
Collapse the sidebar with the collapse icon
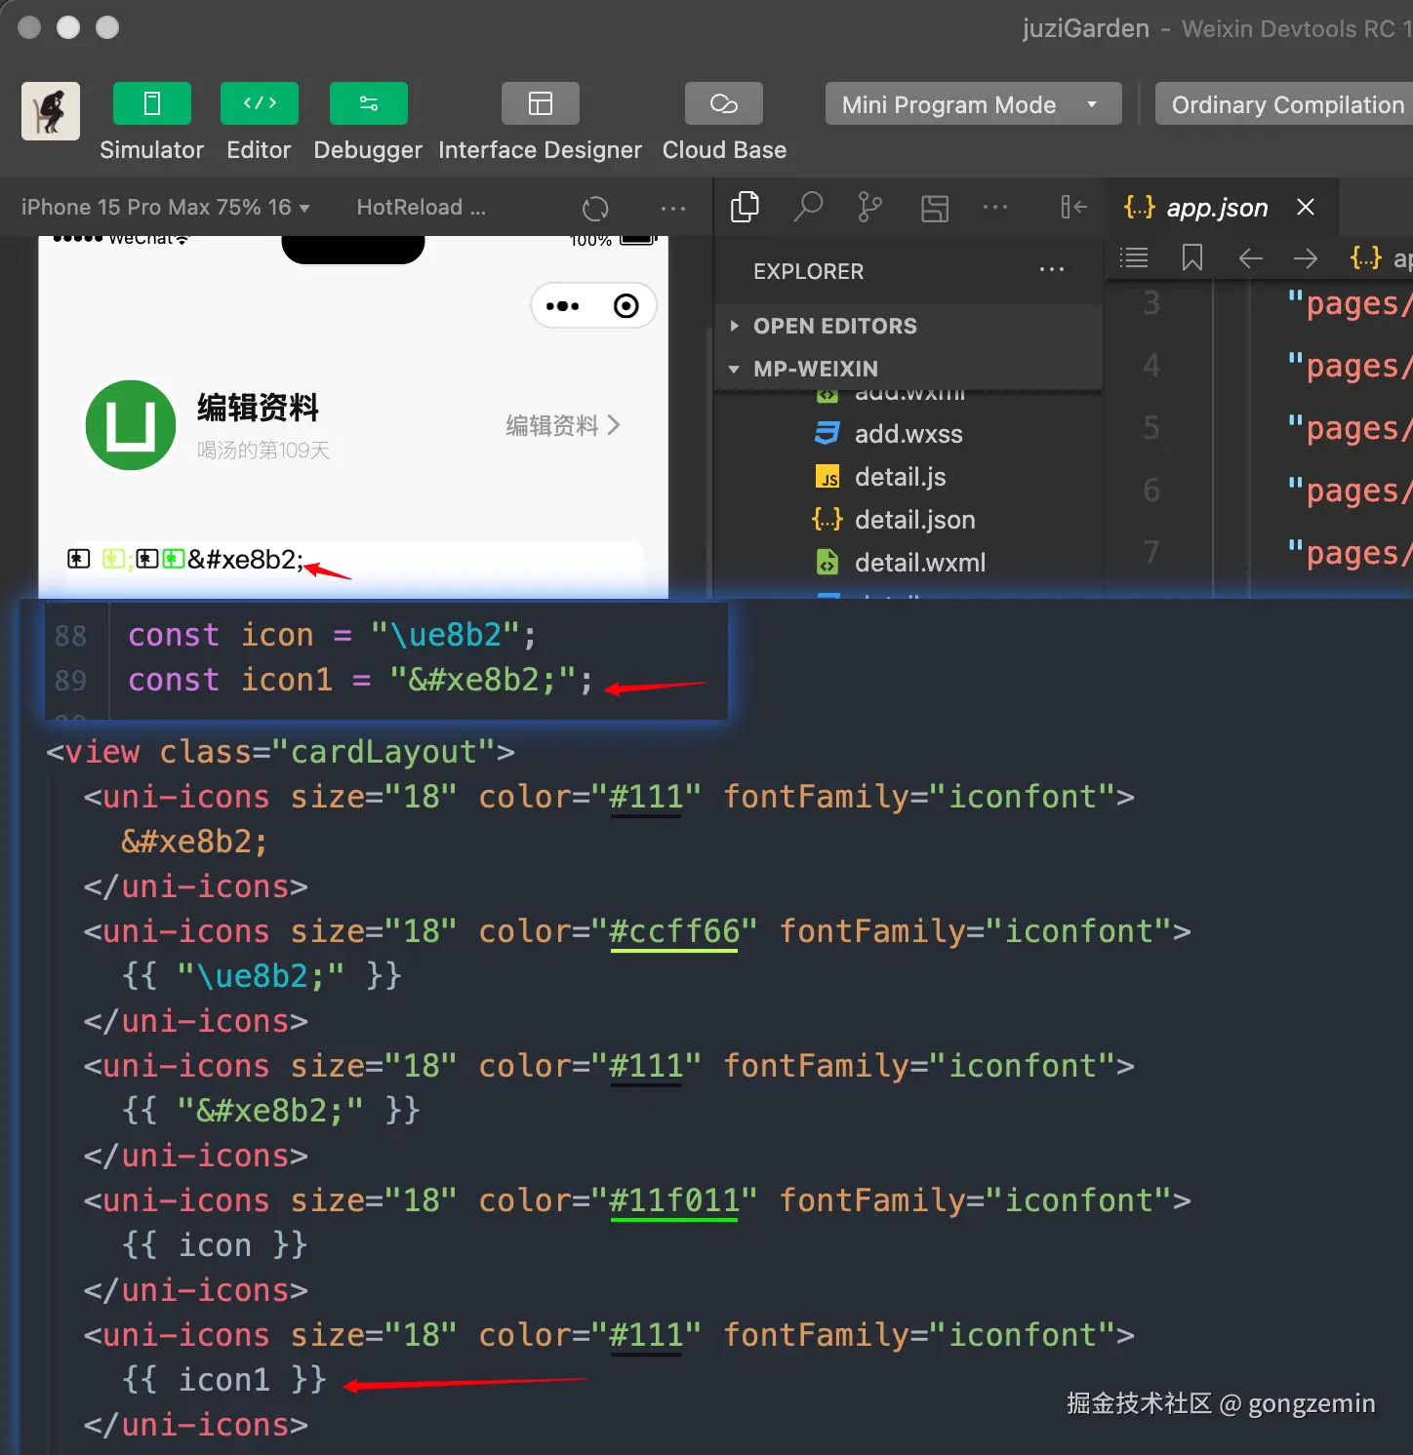click(x=1073, y=207)
